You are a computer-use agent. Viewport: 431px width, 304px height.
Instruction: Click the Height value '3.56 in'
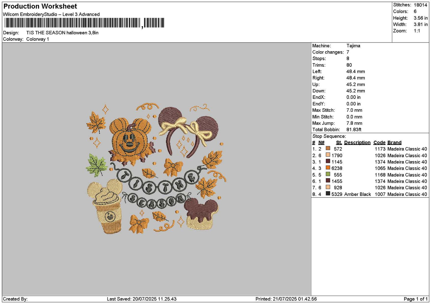coord(421,18)
